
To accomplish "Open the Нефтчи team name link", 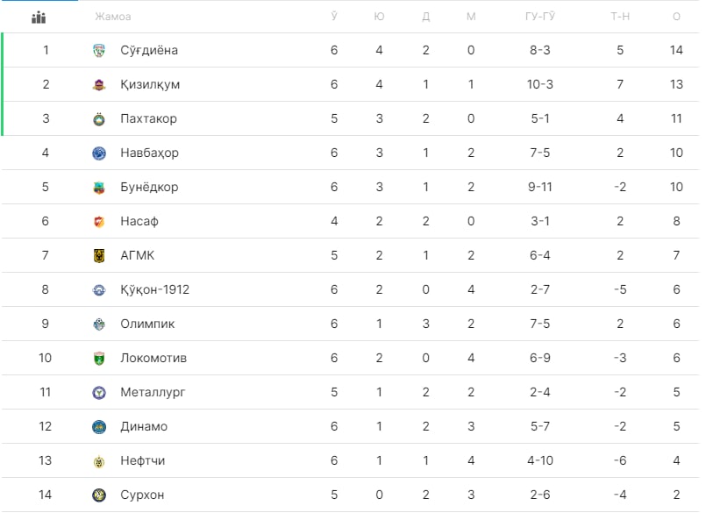I will pyautogui.click(x=142, y=460).
